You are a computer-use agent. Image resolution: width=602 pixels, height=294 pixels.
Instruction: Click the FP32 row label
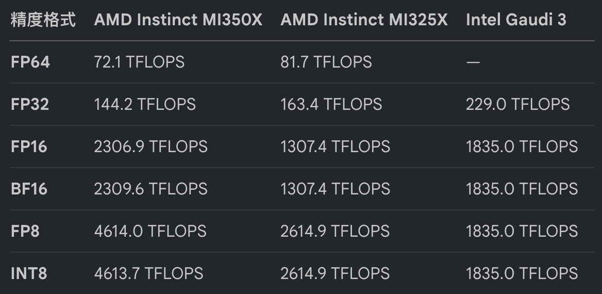[x=30, y=104]
